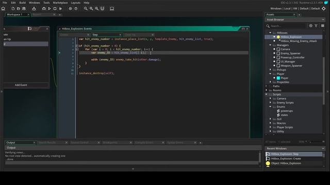Zoom out the workspace with the magnifier
This screenshot has height=185, width=330.
86,9
